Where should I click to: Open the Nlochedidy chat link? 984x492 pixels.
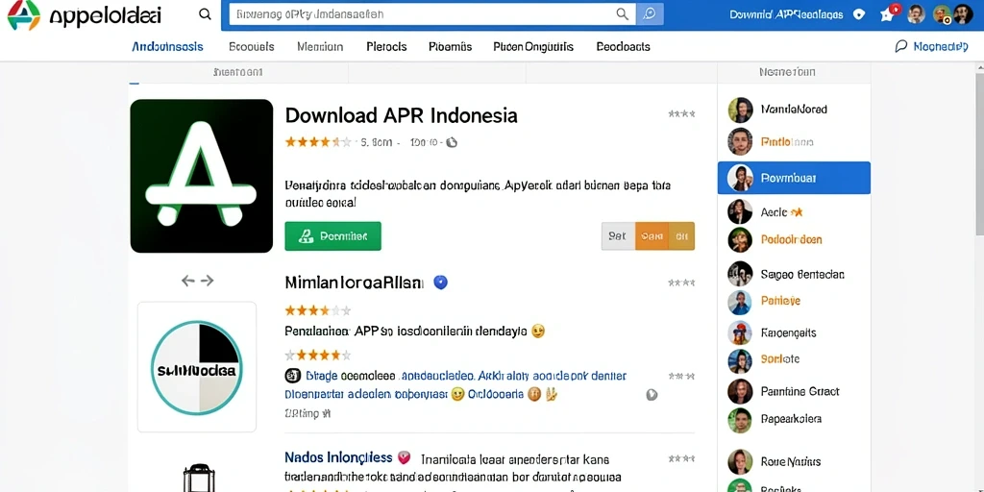click(x=931, y=46)
